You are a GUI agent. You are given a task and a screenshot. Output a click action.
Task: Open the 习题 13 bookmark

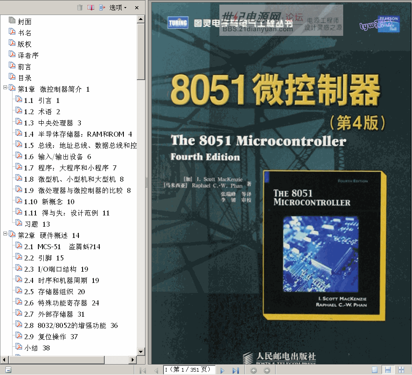point(37,224)
